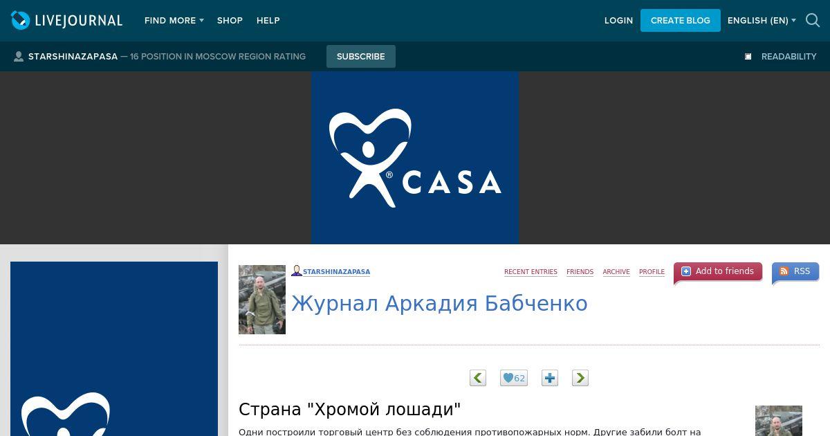Open the STARSHINAZAPASA username link near avatar

point(336,272)
